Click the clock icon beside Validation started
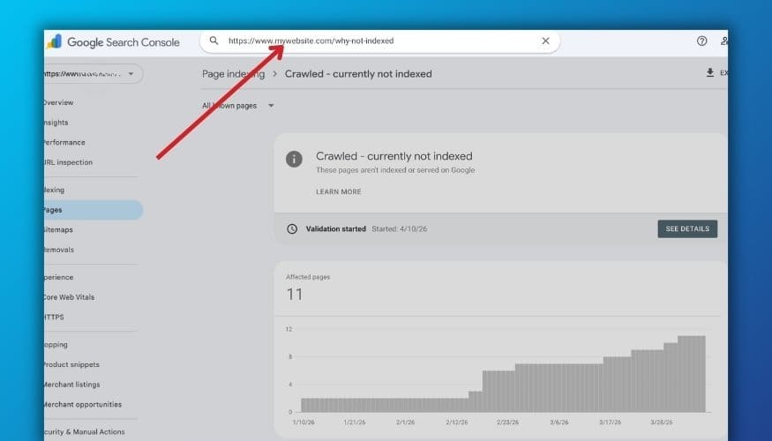The image size is (772, 441). pyautogui.click(x=292, y=228)
